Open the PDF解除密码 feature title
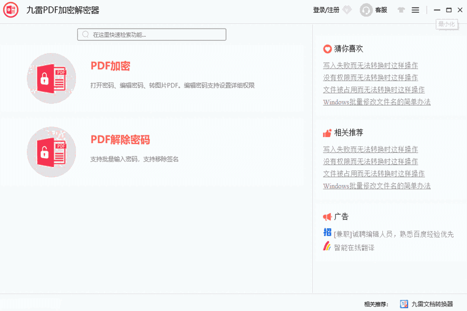Image resolution: width=467 pixels, height=311 pixels. click(x=120, y=139)
